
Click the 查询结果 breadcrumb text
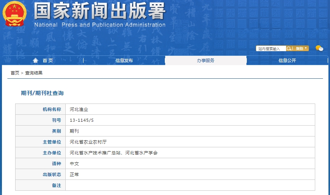[x=34, y=73]
